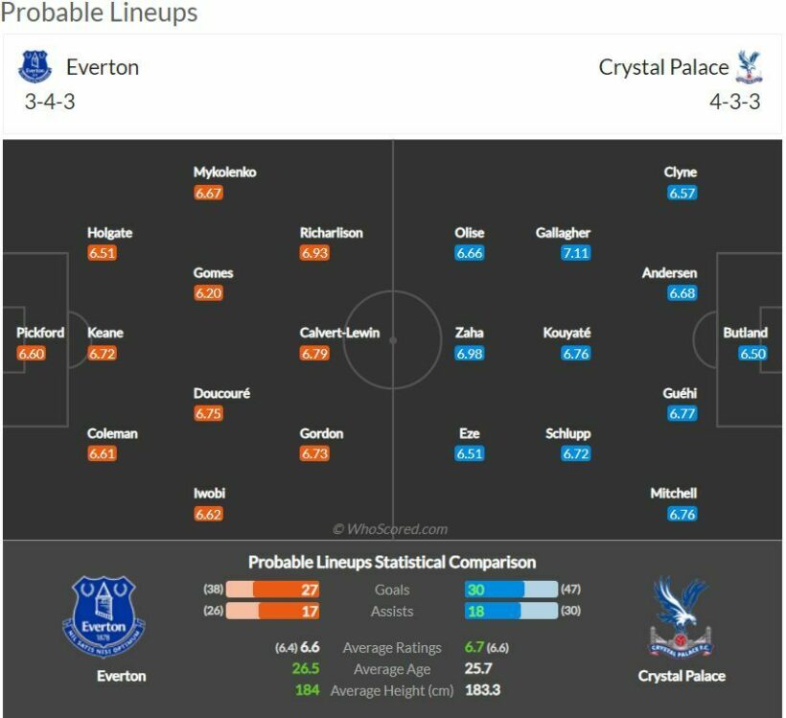Click the small Everton crest in header
This screenshot has height=718, width=786.
point(35,67)
